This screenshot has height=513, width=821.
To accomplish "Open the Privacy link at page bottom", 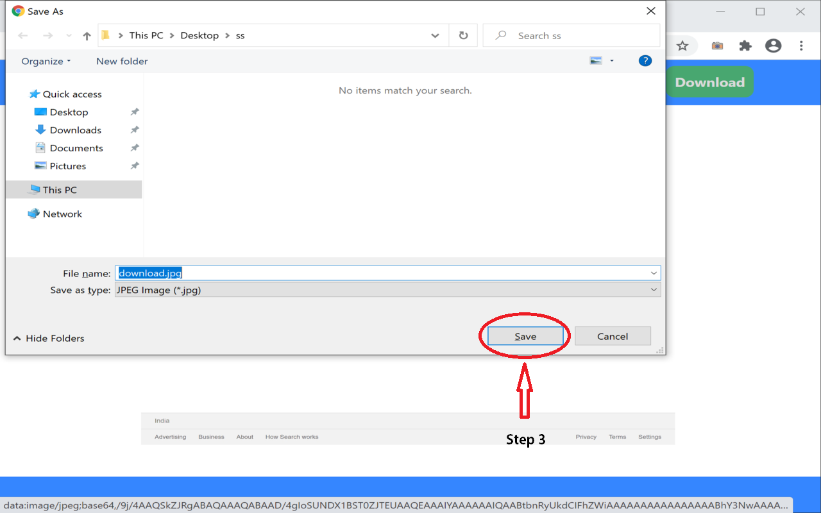I will point(586,437).
